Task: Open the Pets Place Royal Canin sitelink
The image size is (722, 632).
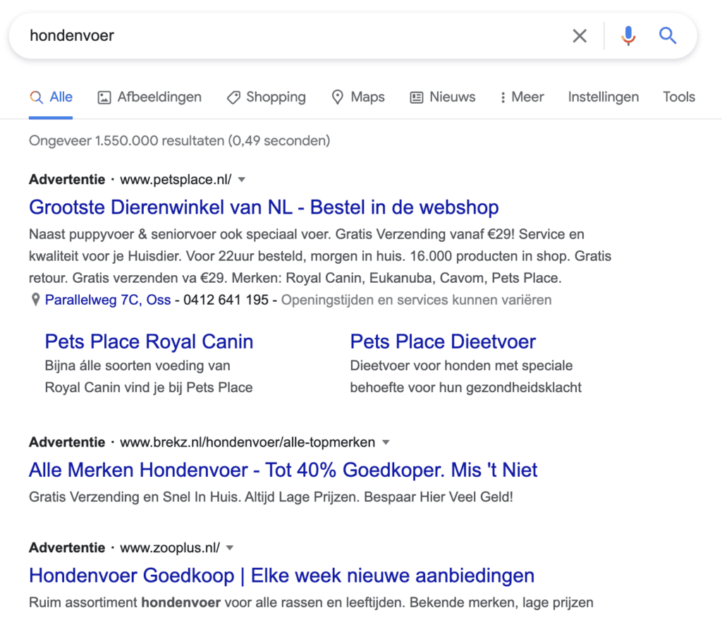Action: click(x=149, y=342)
